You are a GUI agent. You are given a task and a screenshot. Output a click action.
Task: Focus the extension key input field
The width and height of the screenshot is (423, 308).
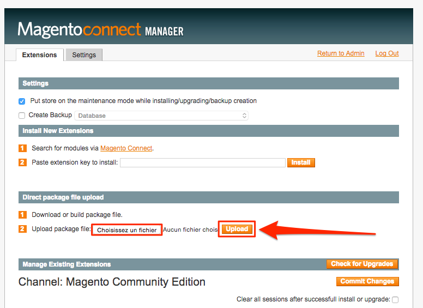(203, 162)
